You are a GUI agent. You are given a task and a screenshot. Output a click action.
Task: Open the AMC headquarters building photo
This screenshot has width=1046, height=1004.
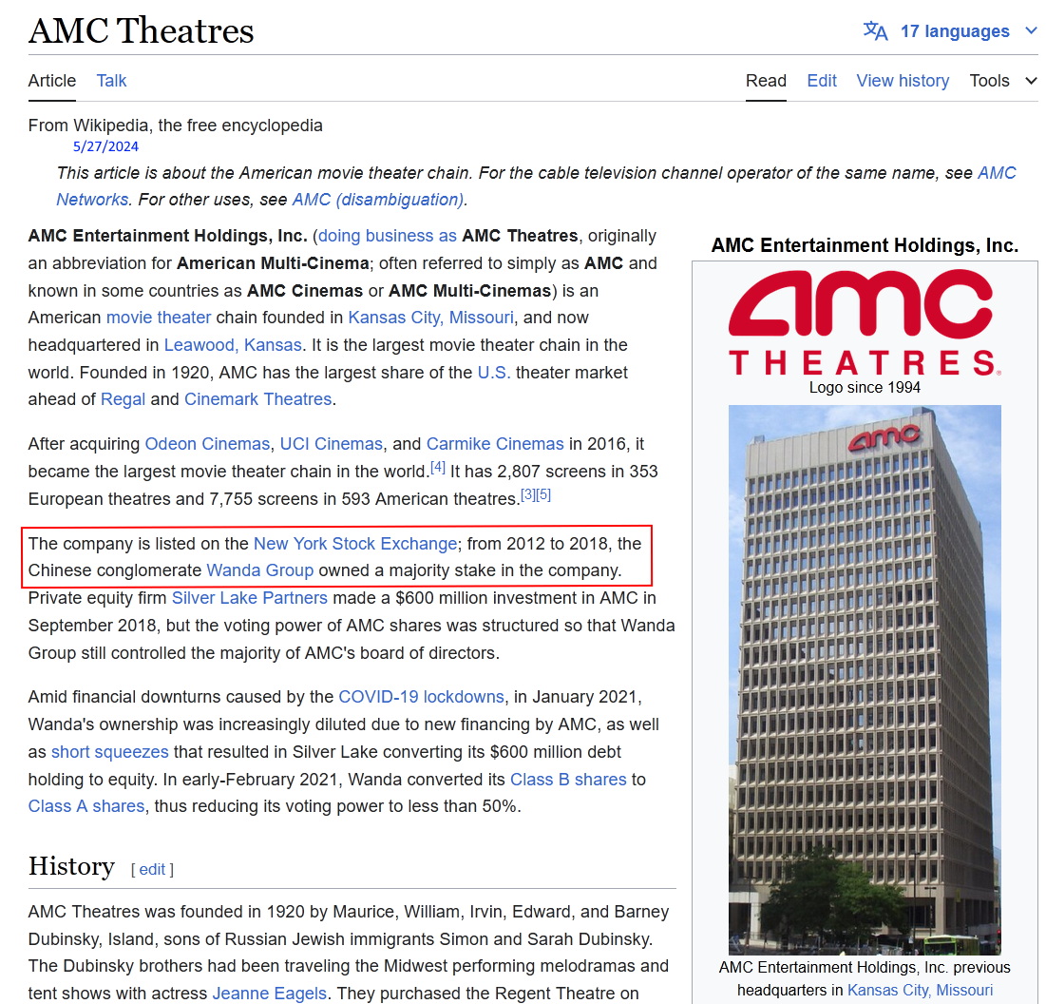865,680
